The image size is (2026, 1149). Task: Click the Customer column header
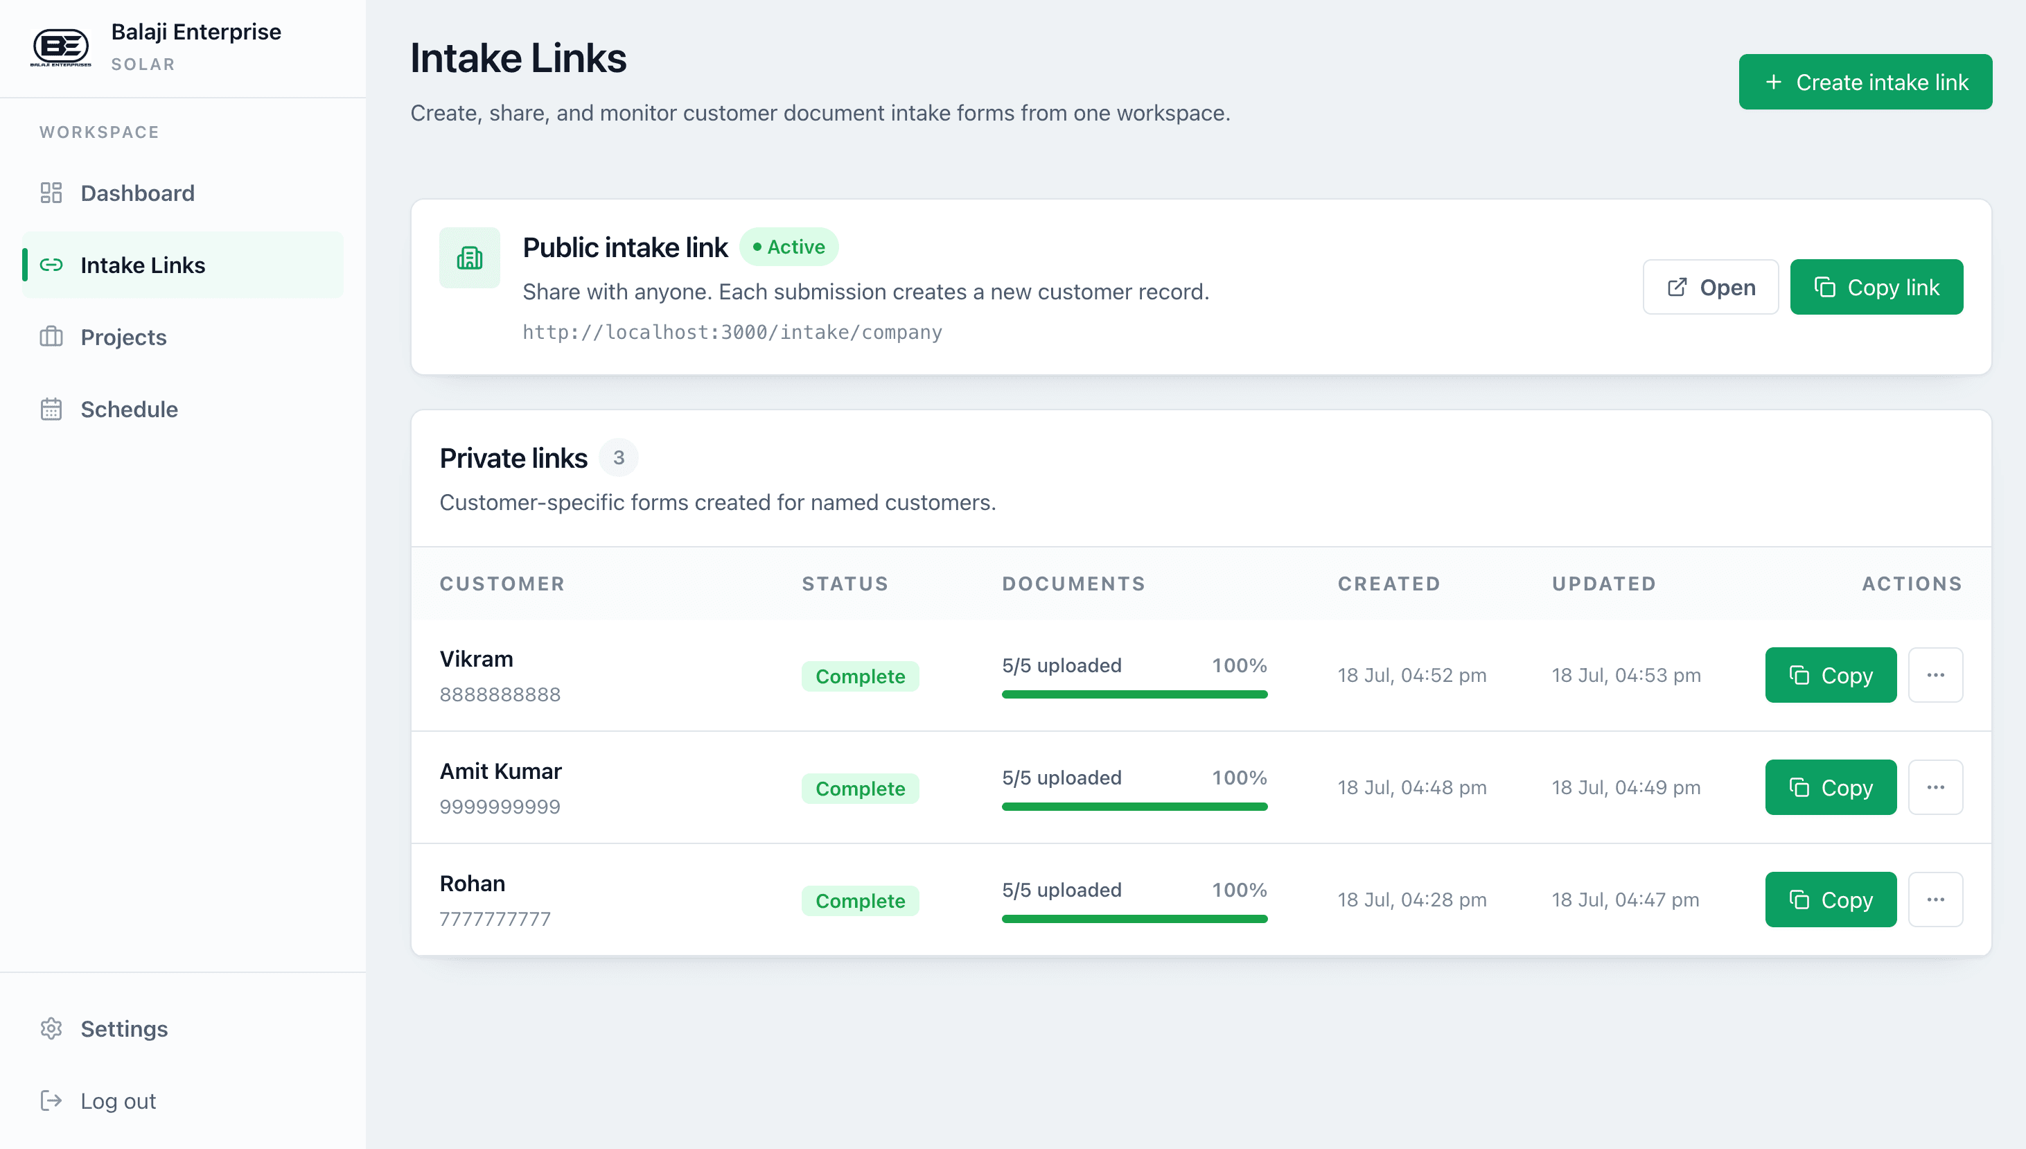(x=502, y=584)
